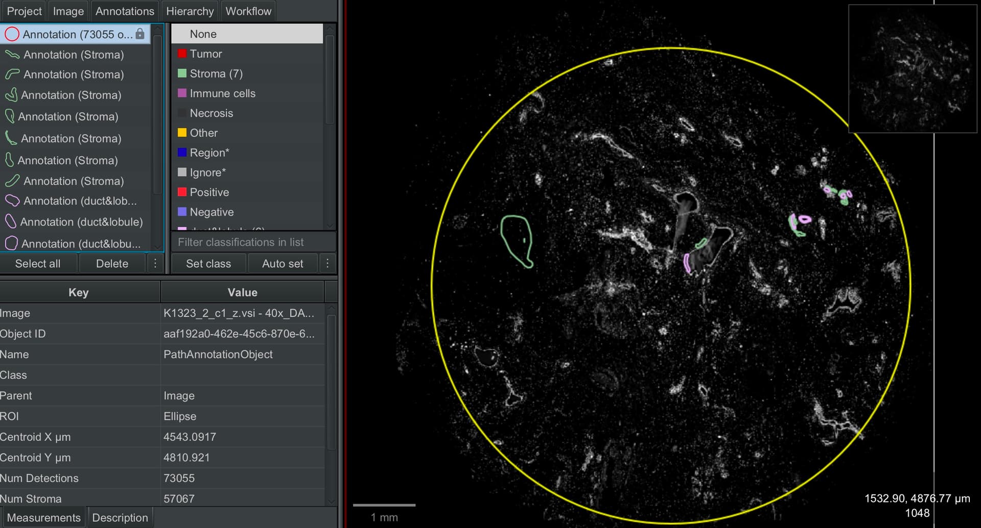This screenshot has width=981, height=528.
Task: Switch to the Workflow tab
Action: click(248, 11)
